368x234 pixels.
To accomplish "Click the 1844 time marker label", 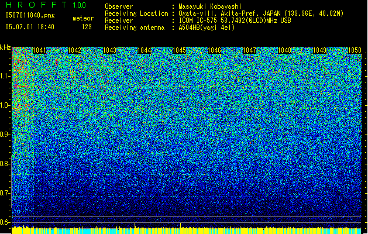I will click(145, 50).
